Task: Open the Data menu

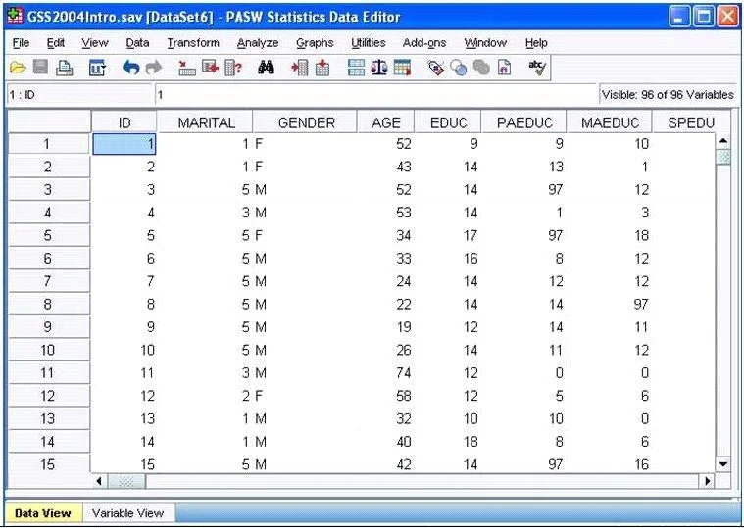Action: tap(137, 43)
